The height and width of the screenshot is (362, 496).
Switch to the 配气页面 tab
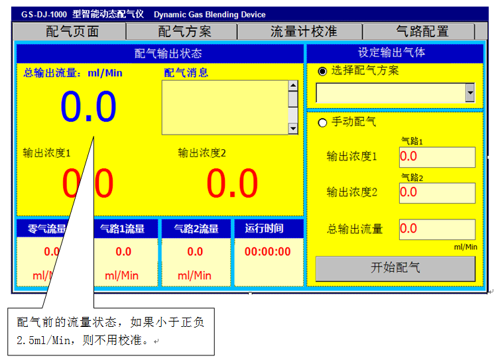tap(72, 31)
